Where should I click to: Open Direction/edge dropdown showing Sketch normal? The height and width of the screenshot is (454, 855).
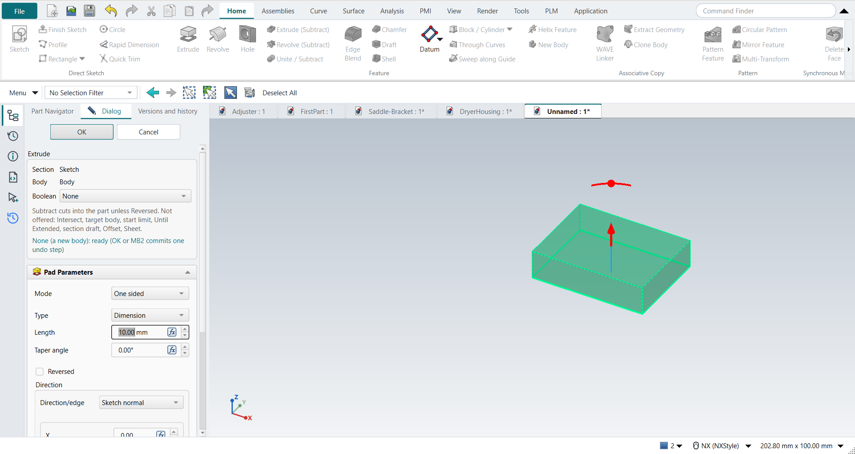pos(141,403)
